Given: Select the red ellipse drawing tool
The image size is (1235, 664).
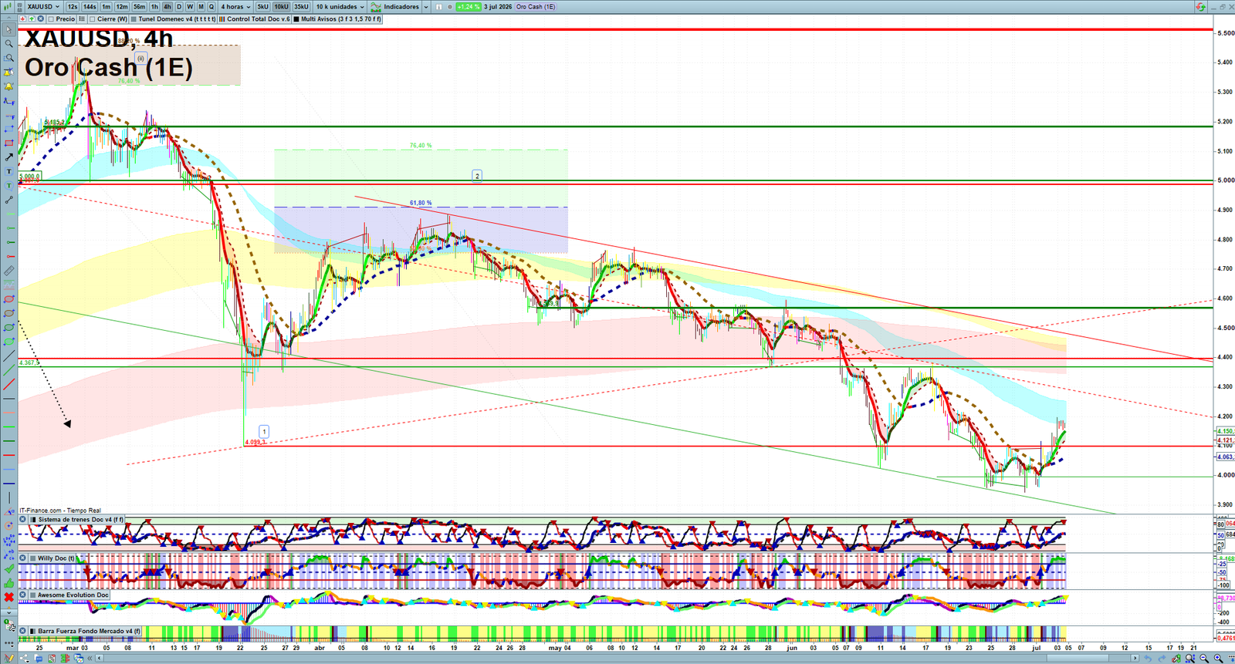Looking at the screenshot, I should (x=8, y=299).
